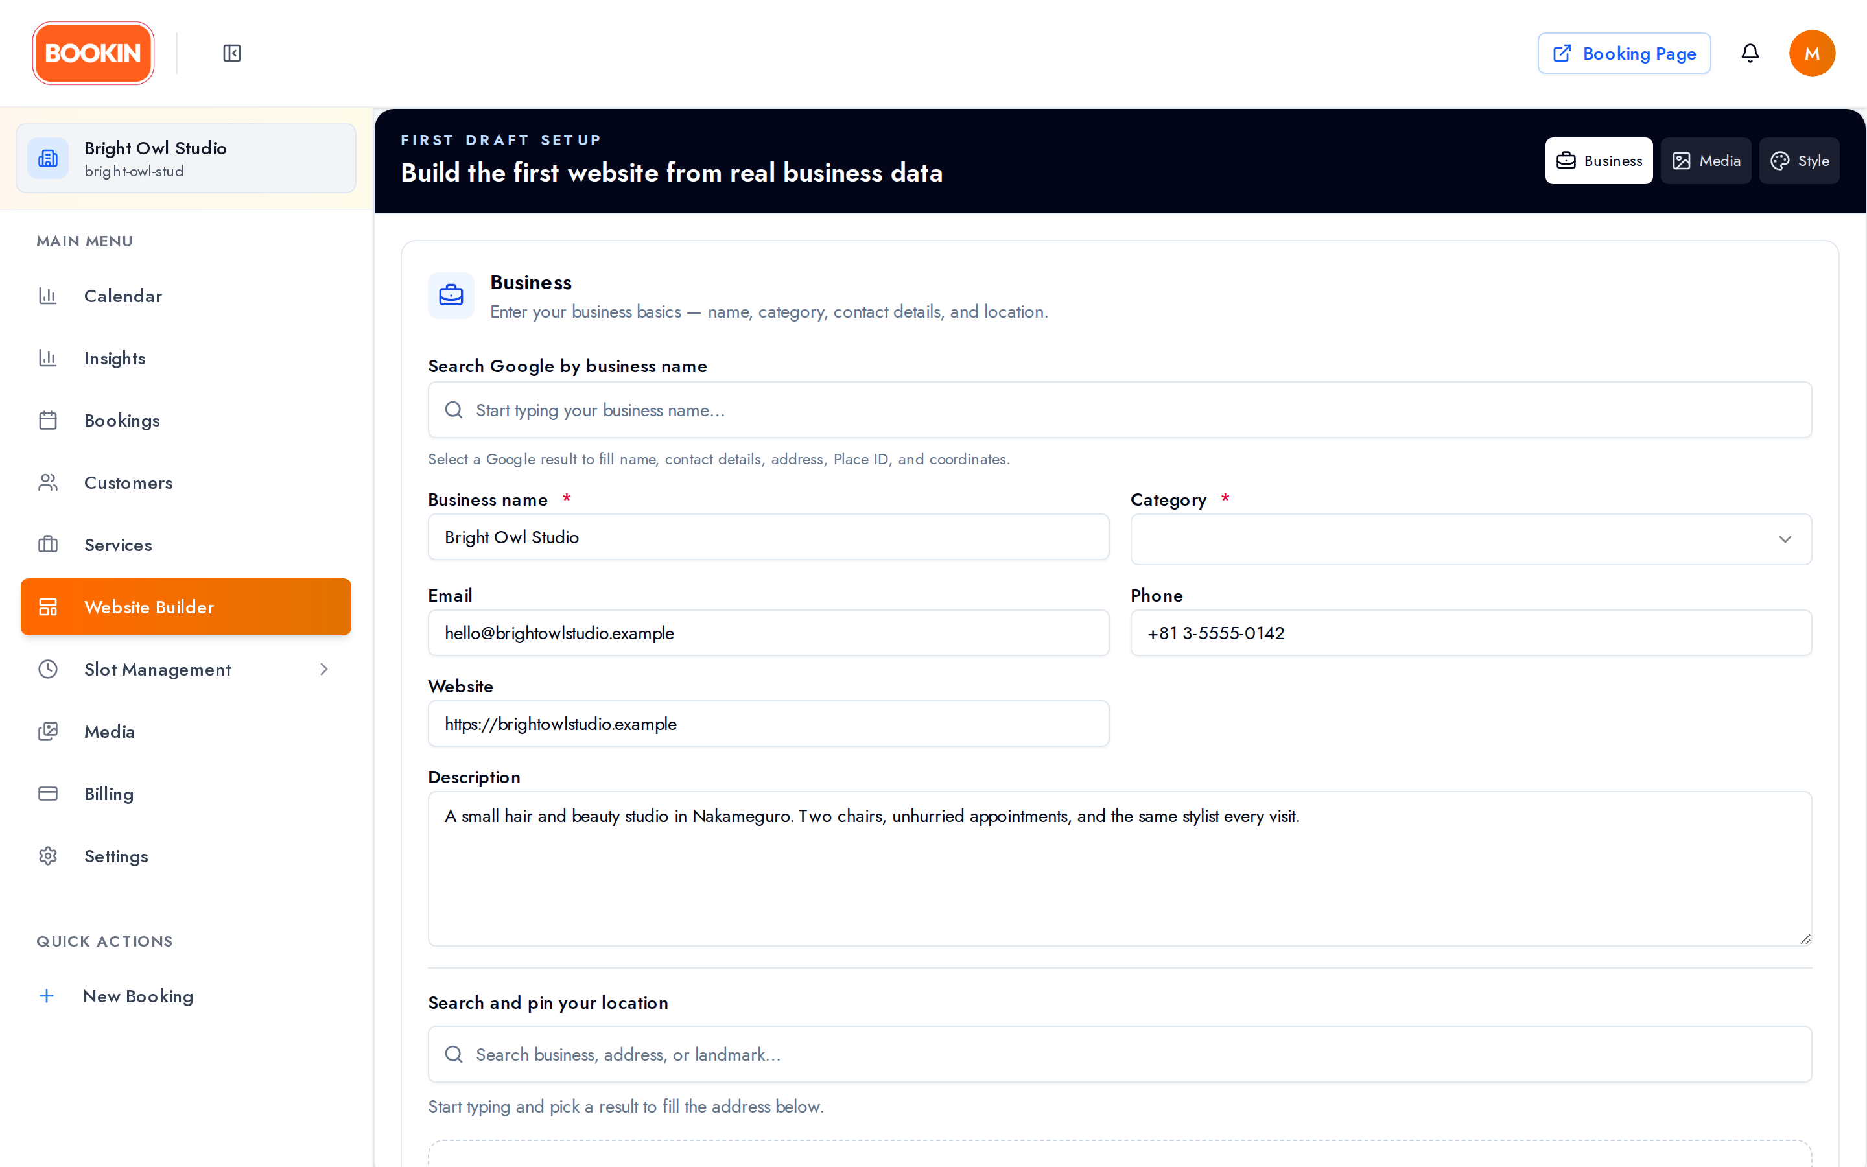The height and width of the screenshot is (1167, 1867).
Task: Open the Bright Owl Studio business card
Action: [186, 158]
